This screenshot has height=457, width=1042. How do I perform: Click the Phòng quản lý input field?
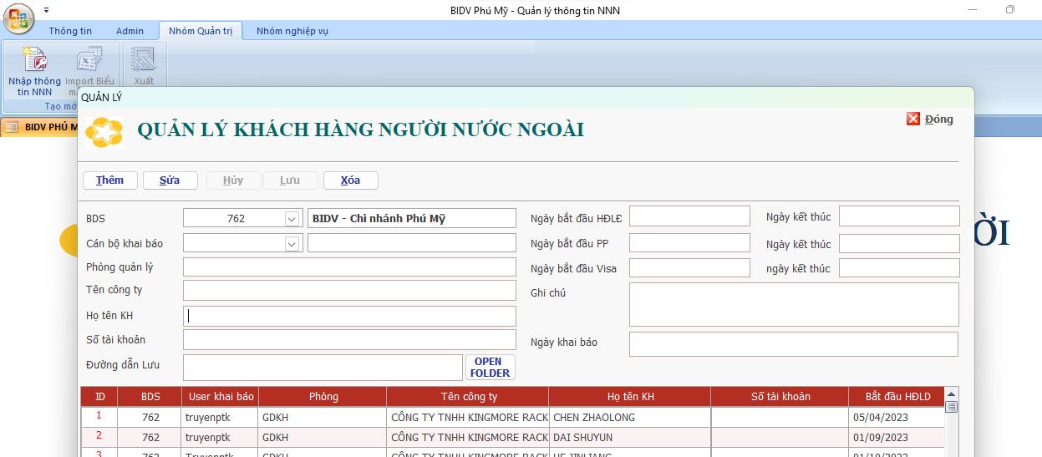[x=349, y=267]
